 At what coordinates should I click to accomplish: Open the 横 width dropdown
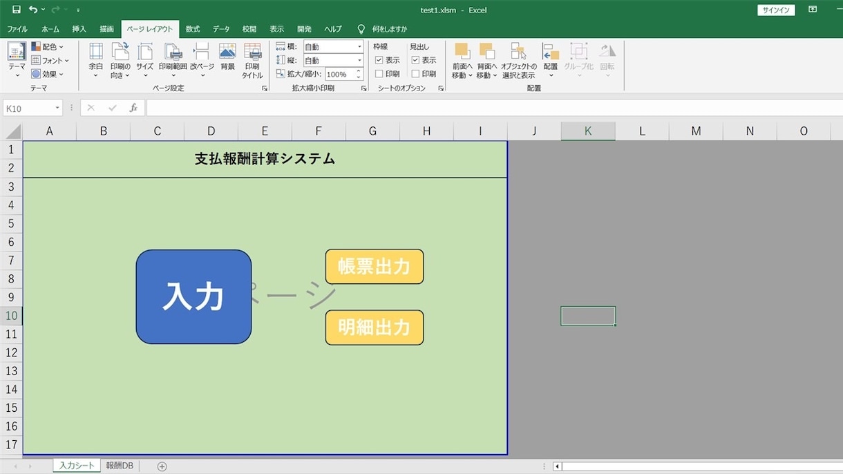359,47
